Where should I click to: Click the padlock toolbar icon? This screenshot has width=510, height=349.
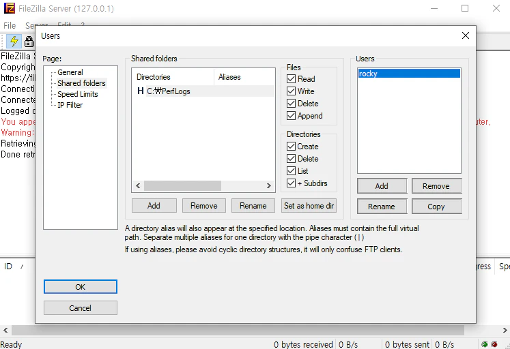point(29,41)
